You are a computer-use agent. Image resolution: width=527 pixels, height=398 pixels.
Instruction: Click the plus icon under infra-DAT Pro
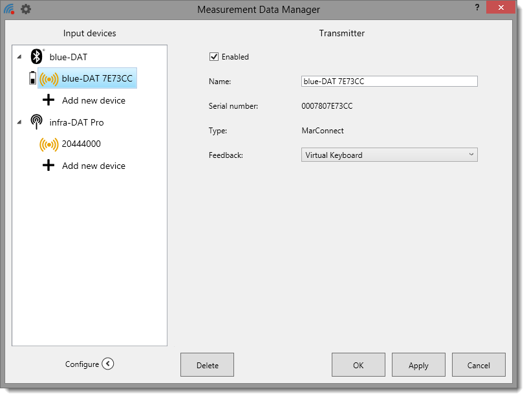[x=48, y=166]
